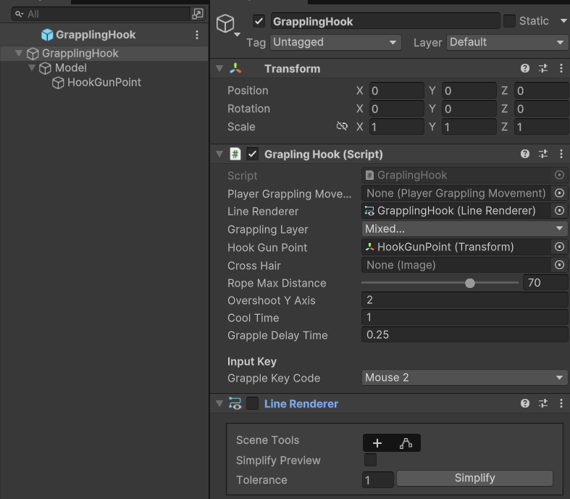Image resolution: width=570 pixels, height=499 pixels.
Task: Open Grappling Layer Mixed dropdown
Action: [x=464, y=228]
